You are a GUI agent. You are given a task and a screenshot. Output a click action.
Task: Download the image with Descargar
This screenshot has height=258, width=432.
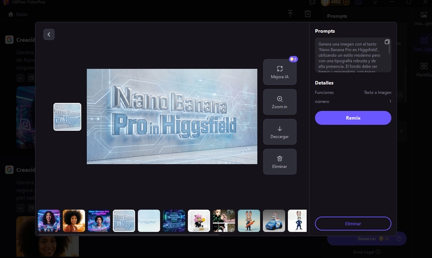pyautogui.click(x=280, y=132)
